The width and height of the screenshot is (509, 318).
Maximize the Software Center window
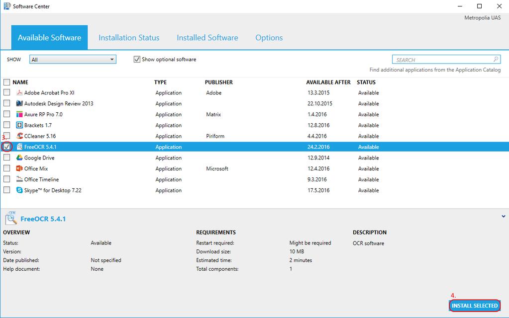coord(480,6)
